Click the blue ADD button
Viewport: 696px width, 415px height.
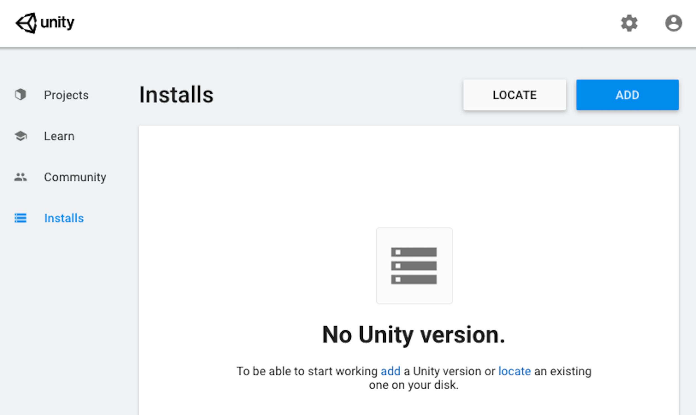(627, 95)
